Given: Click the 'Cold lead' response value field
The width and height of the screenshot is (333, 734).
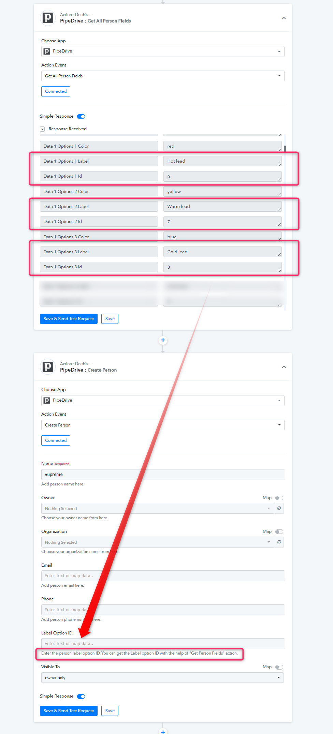Looking at the screenshot, I should click(222, 252).
